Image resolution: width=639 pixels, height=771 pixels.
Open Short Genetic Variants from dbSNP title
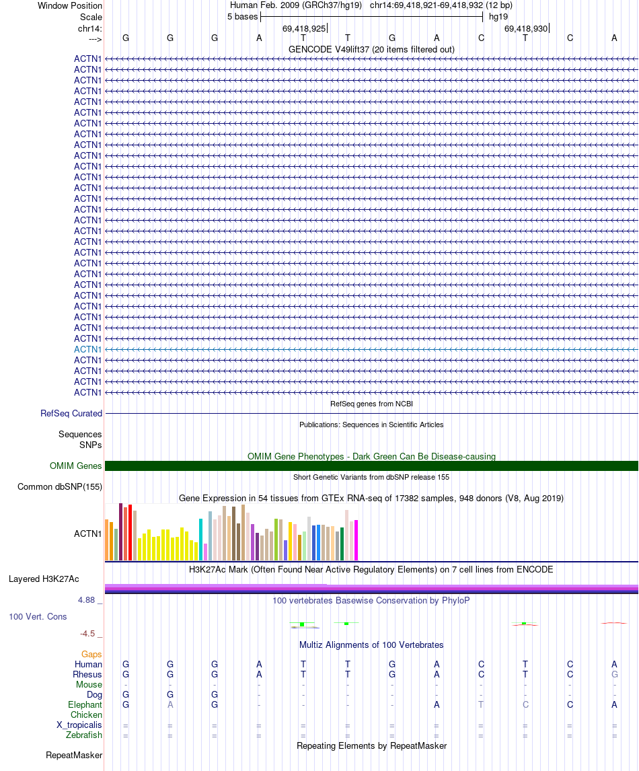(x=371, y=477)
